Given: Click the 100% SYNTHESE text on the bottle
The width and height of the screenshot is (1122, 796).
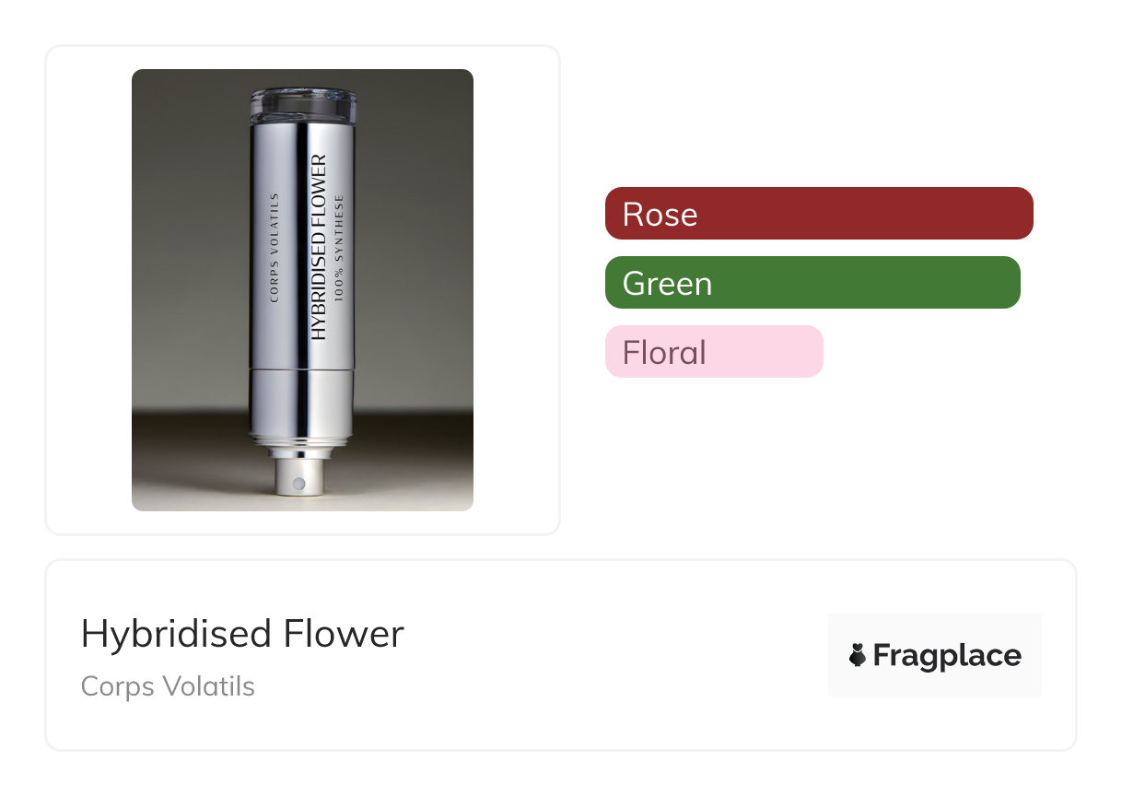Looking at the screenshot, I should coord(340,249).
